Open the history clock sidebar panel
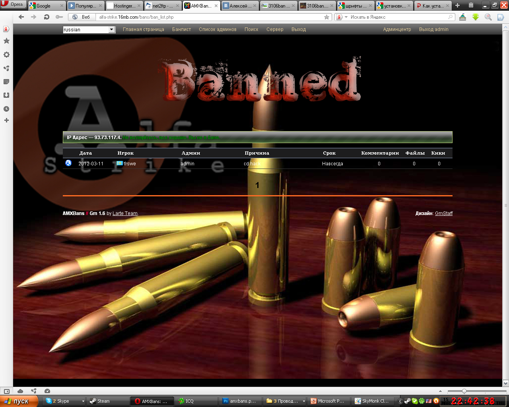Image resolution: width=509 pixels, height=407 pixels. (x=6, y=109)
